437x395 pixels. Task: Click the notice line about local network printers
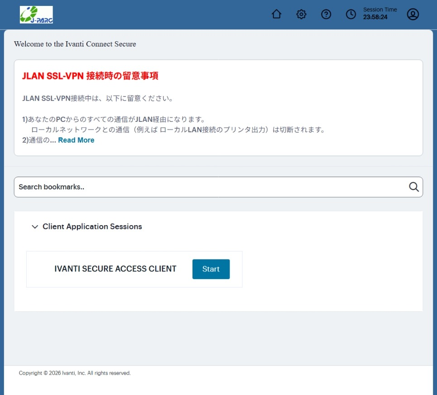[x=178, y=130]
